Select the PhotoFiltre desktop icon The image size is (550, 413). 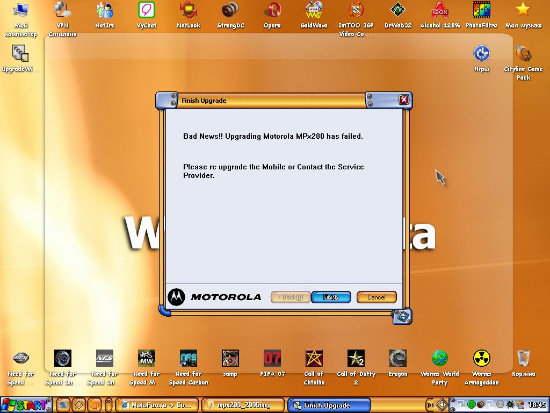coord(481,15)
